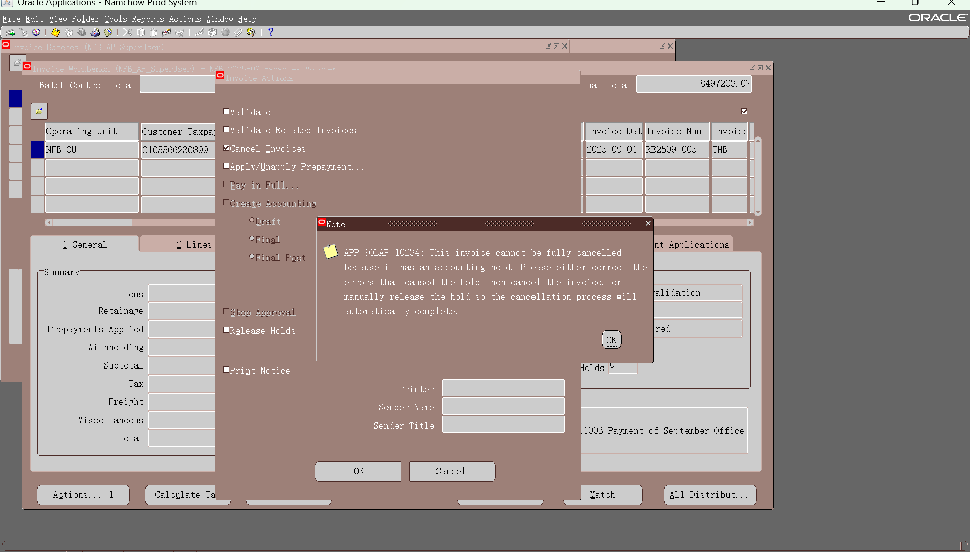Enable the Validate checkbox
The width and height of the screenshot is (970, 552).
226,112
